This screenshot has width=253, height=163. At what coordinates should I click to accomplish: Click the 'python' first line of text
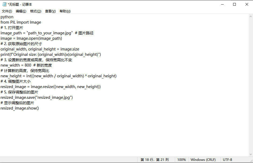[7, 17]
